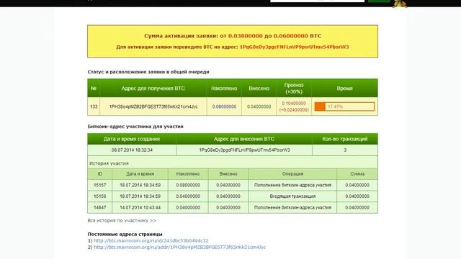Open permanent address link containing /ru/addr/
Viewport: 461px width, 259px height.
(x=179, y=247)
